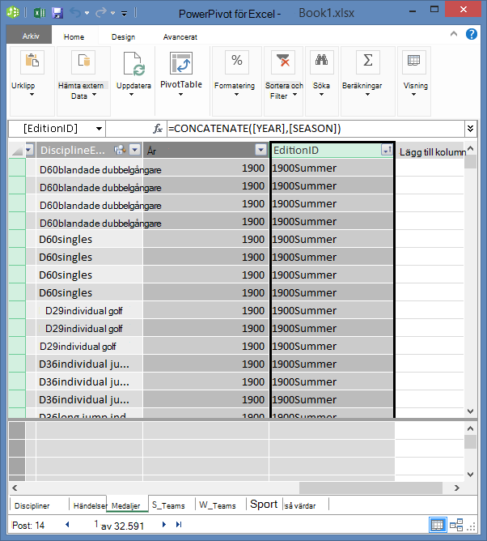This screenshot has height=541, width=487.
Task: Go to previous record arrow
Action: [67, 525]
